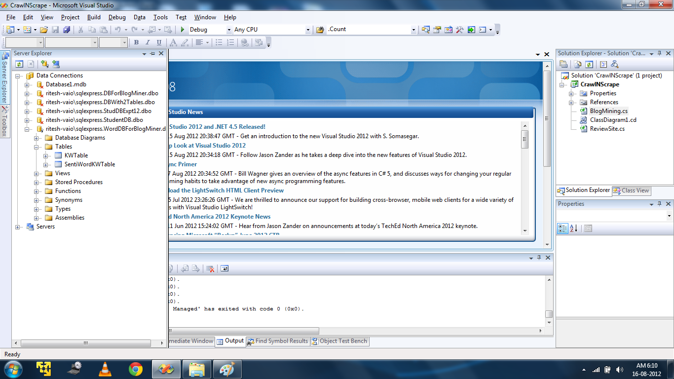Expand the Servers node
Image resolution: width=674 pixels, height=379 pixels.
18,227
